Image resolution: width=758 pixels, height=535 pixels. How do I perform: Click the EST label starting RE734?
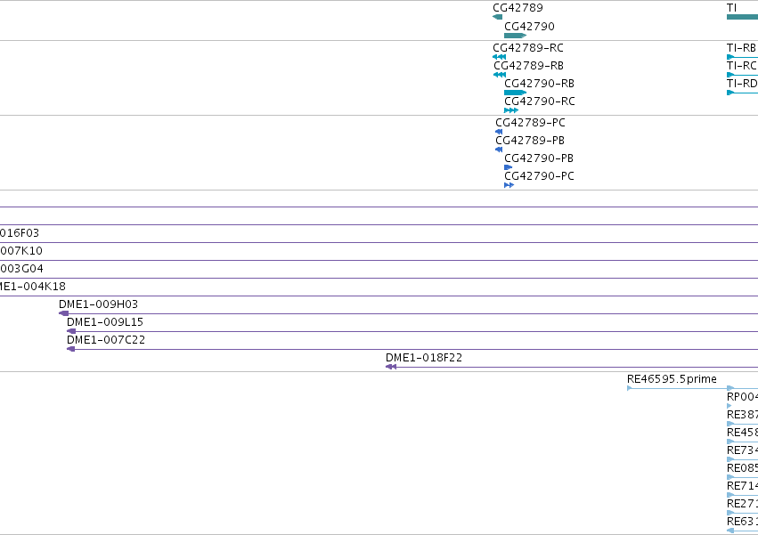pyautogui.click(x=742, y=451)
